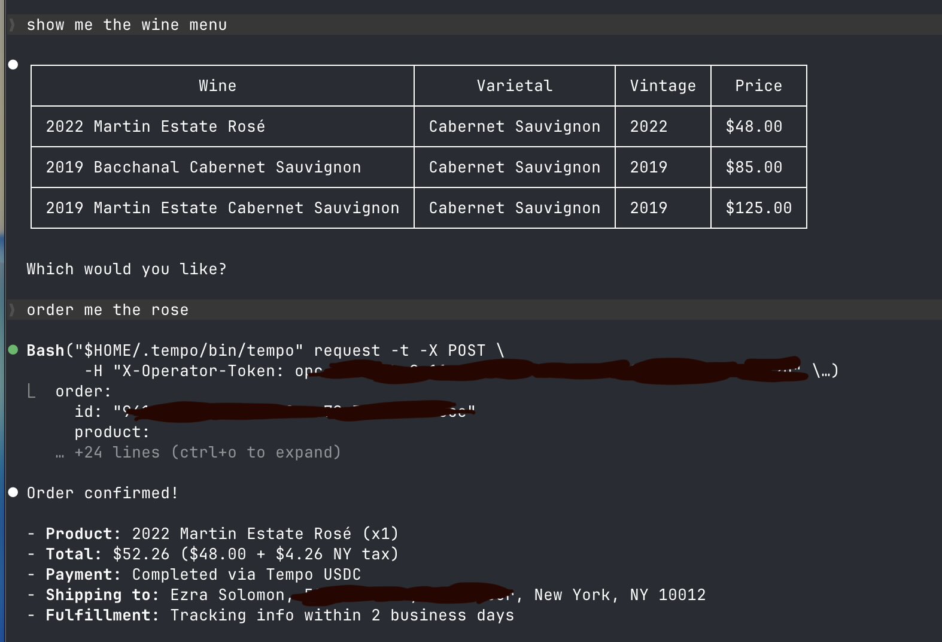Click the prompt chevron before 'show me the wine menu'
The height and width of the screenshot is (642, 942).
(x=12, y=25)
